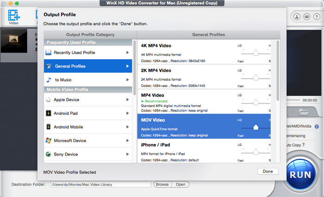The image size is (324, 197).
Task: Click the Microsoft Device Windows icon
Action: pos(48,141)
